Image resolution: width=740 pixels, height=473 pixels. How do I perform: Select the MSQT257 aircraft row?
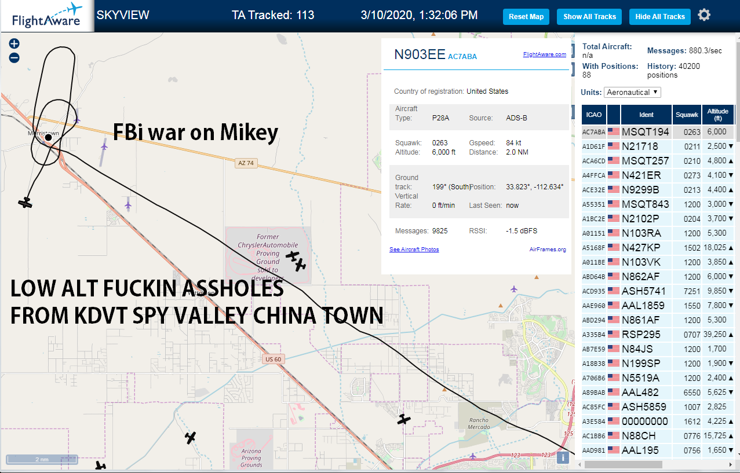click(658, 160)
